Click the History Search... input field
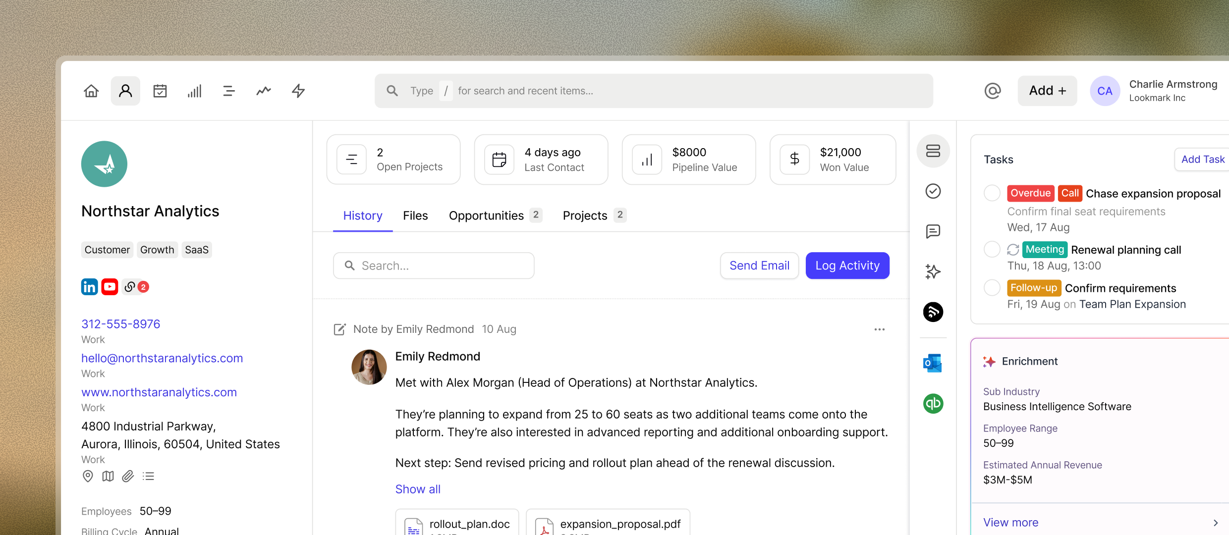1229x535 pixels. 434,266
